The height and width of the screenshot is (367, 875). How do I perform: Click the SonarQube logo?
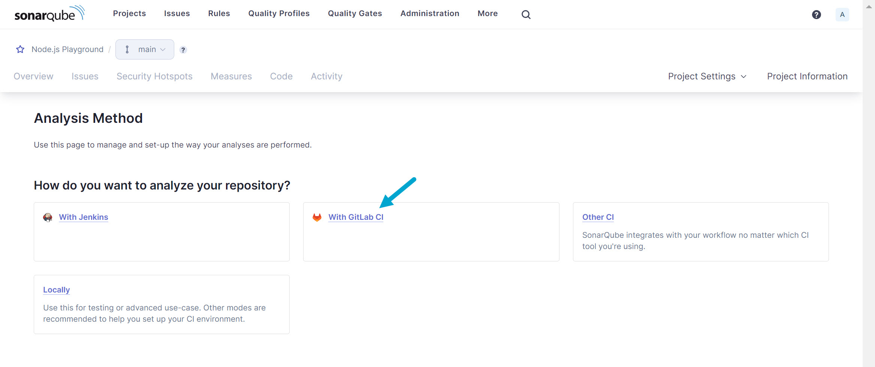tap(49, 14)
